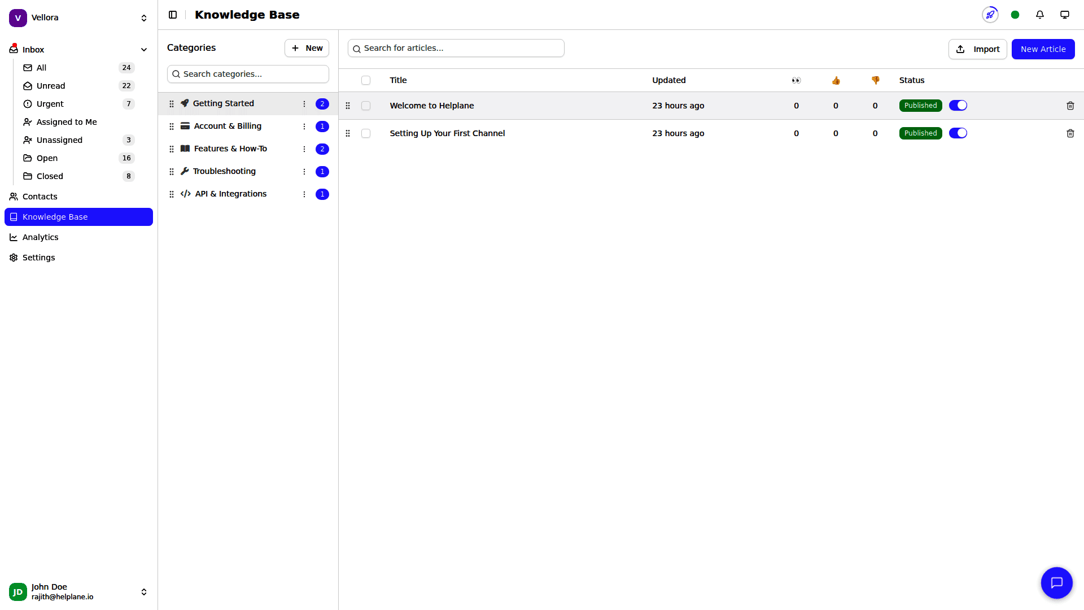
Task: Unpublish Welcome to Helplane using its toggle
Action: (x=958, y=106)
